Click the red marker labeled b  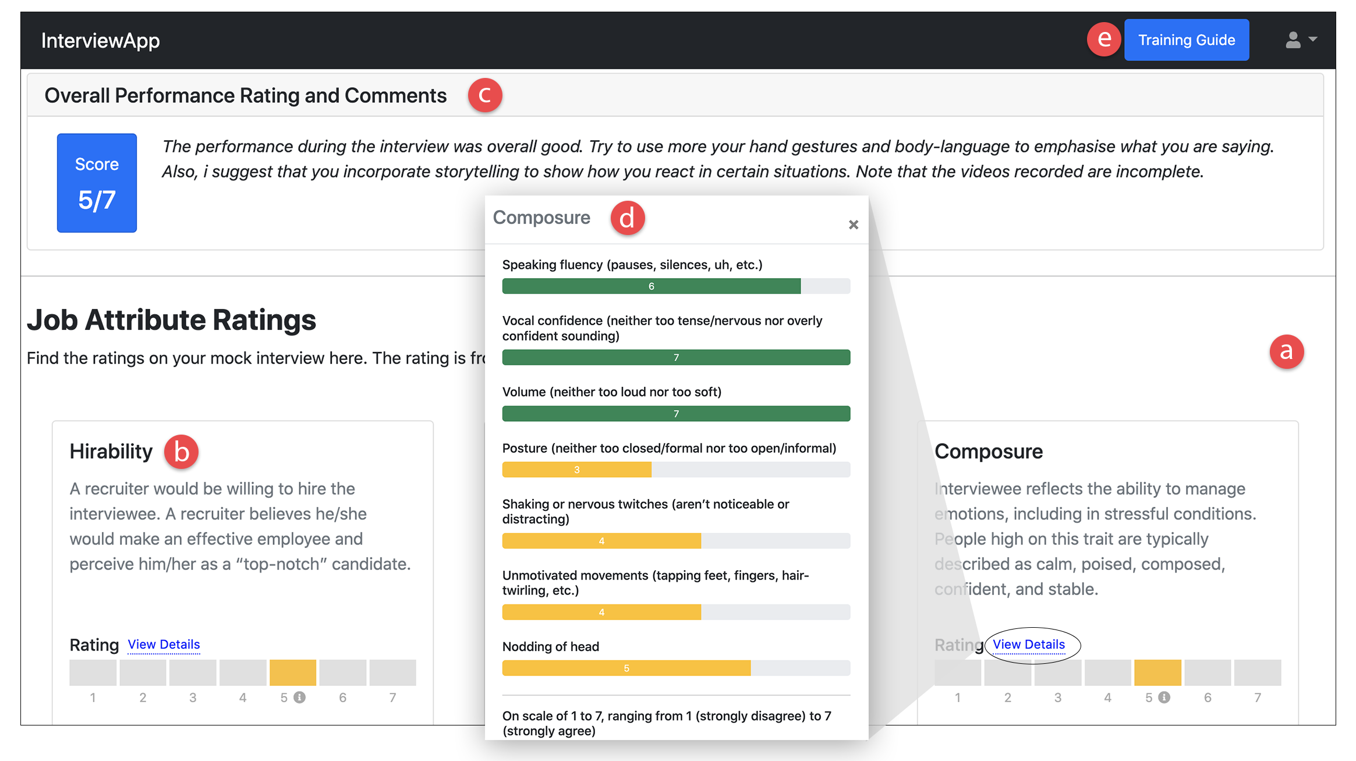pos(181,451)
